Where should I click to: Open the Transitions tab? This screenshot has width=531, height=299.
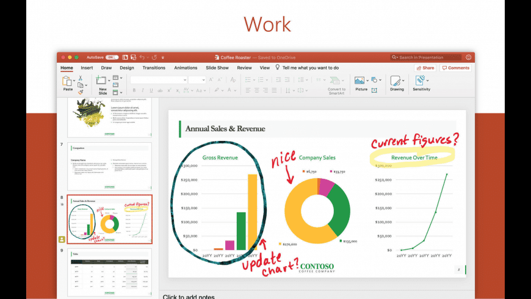click(154, 68)
